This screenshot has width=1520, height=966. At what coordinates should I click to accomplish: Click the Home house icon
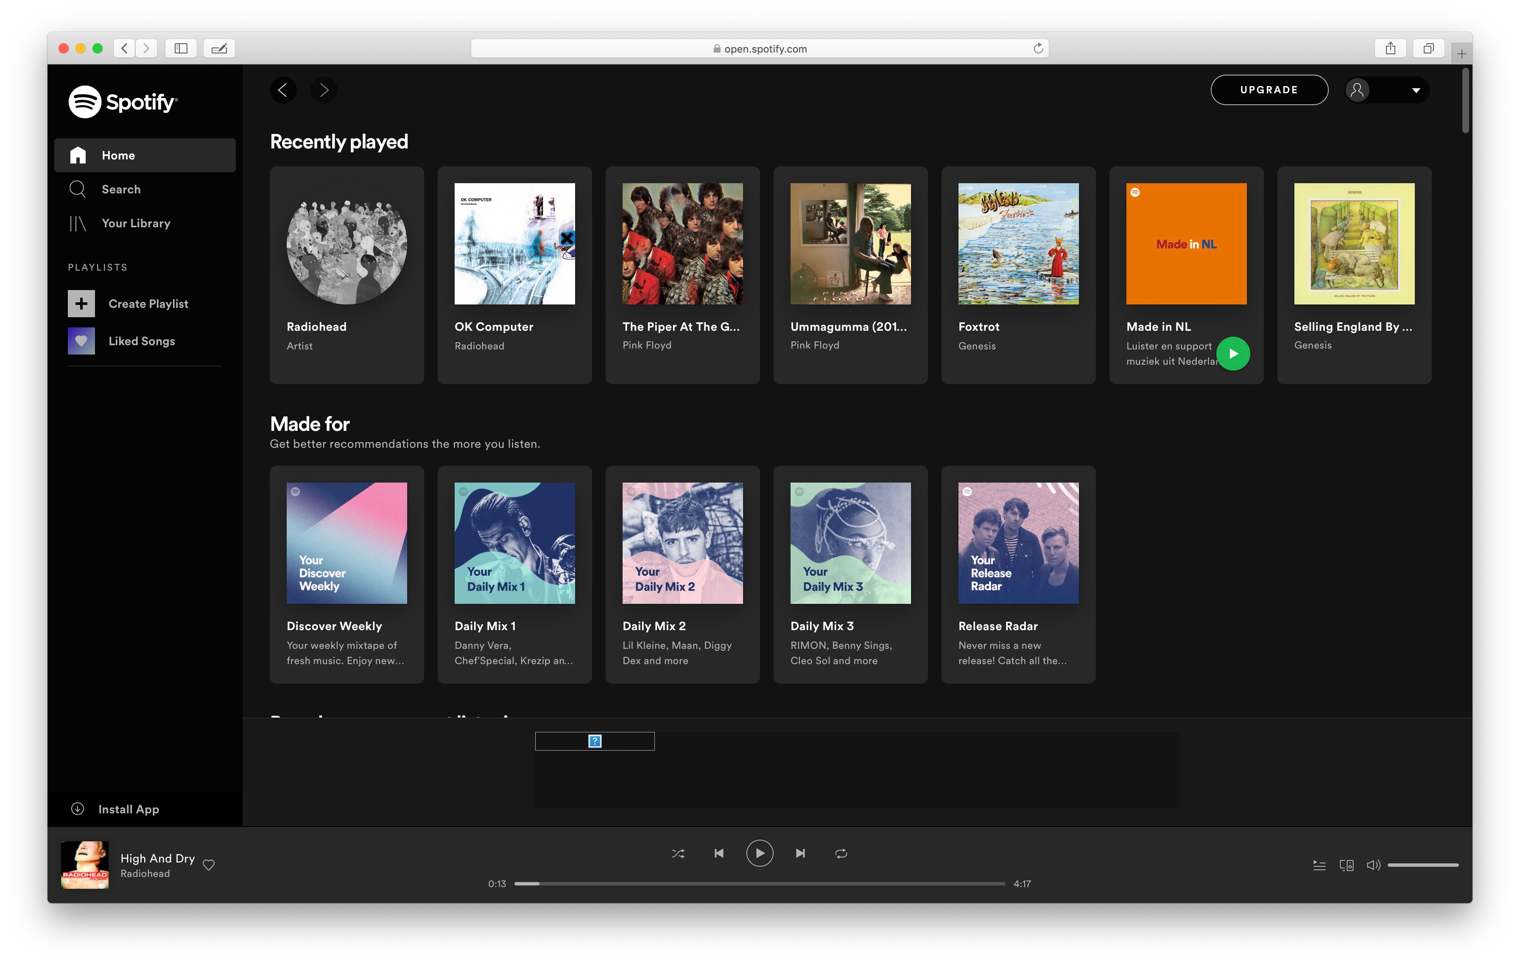[x=78, y=155]
